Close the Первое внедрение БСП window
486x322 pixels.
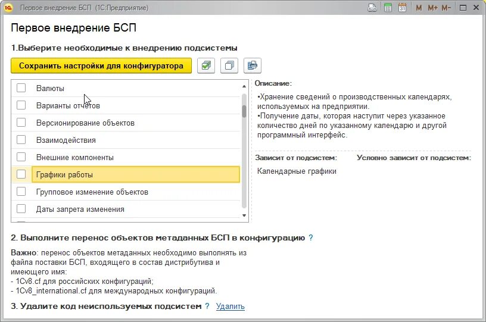(x=476, y=8)
